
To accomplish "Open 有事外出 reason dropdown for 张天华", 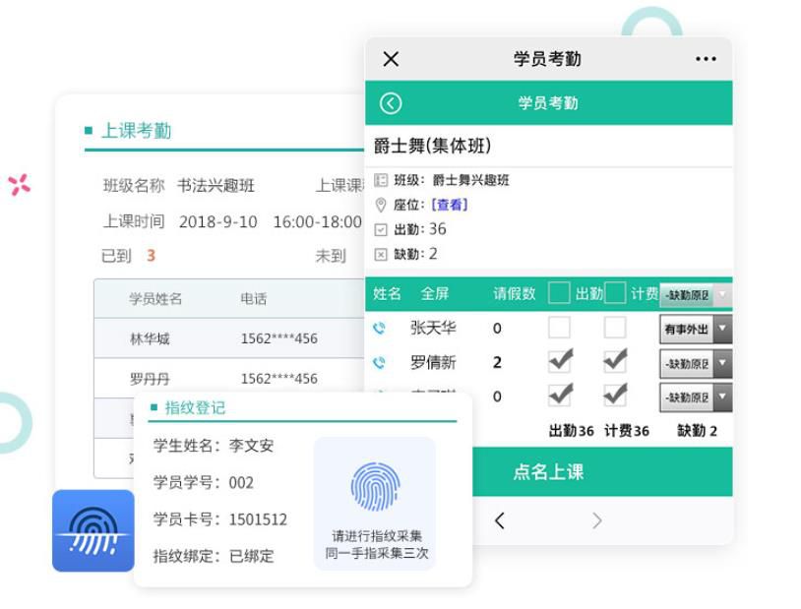I will click(696, 329).
